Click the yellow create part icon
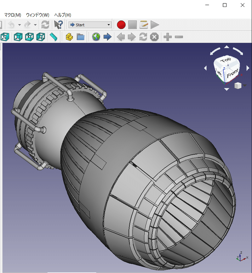Screen dimensions: 252x273 click(x=69, y=37)
